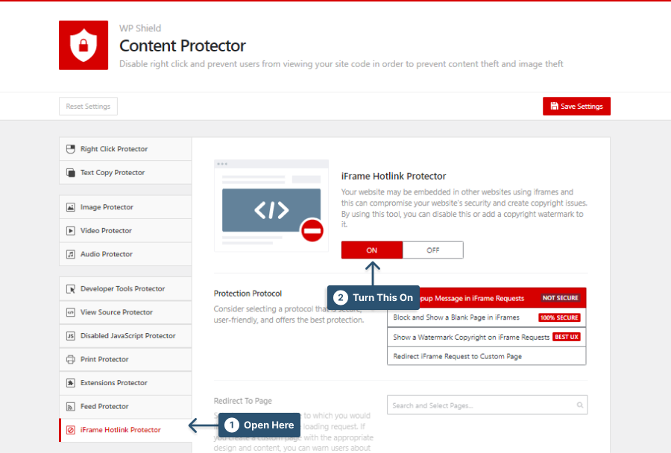Viewport: 671px width, 453px height.
Task: Click the WP Shield red shield logo
Action: pyautogui.click(x=84, y=45)
